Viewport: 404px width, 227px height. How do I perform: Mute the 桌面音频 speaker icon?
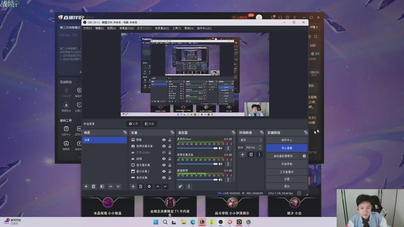click(x=221, y=180)
